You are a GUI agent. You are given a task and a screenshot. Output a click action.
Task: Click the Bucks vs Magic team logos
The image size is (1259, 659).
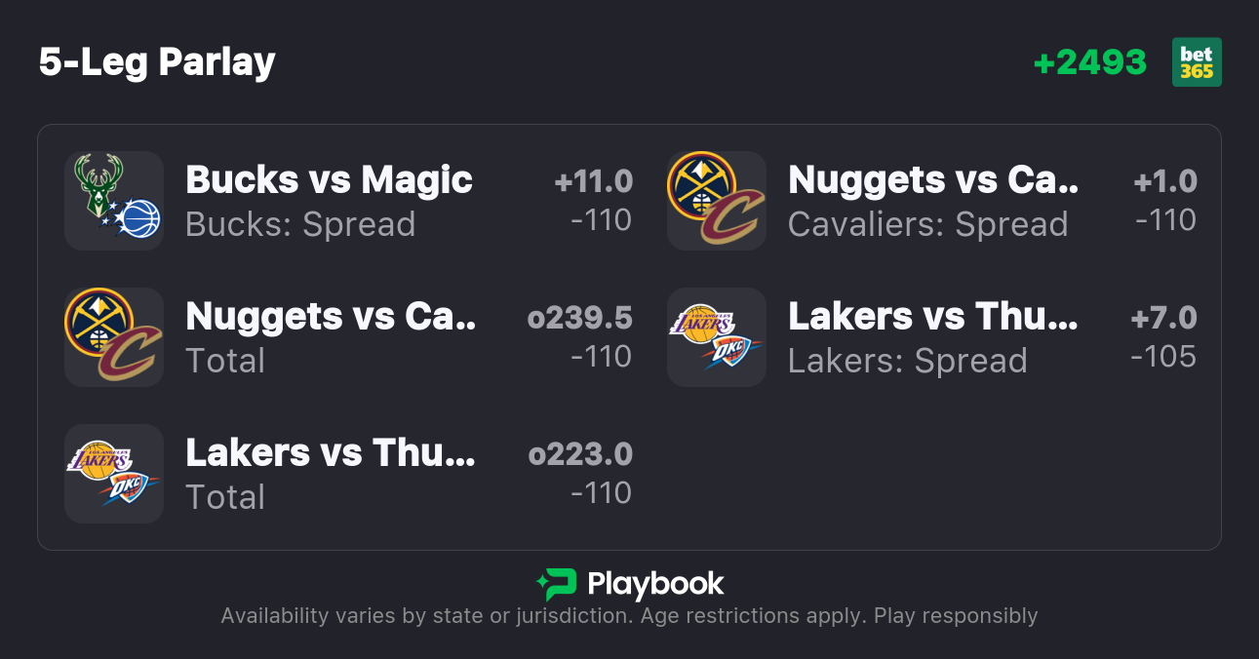(114, 201)
